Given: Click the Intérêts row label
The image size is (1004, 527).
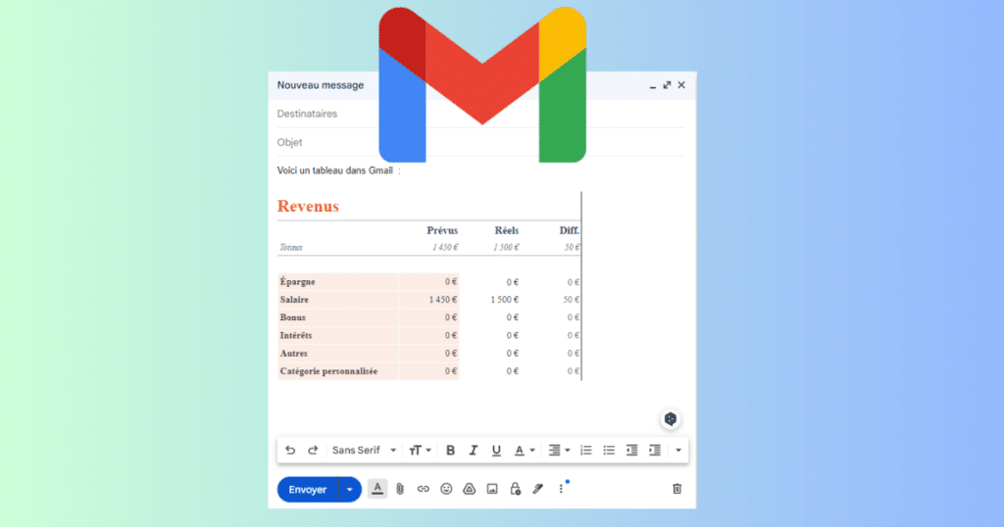Looking at the screenshot, I should 296,335.
